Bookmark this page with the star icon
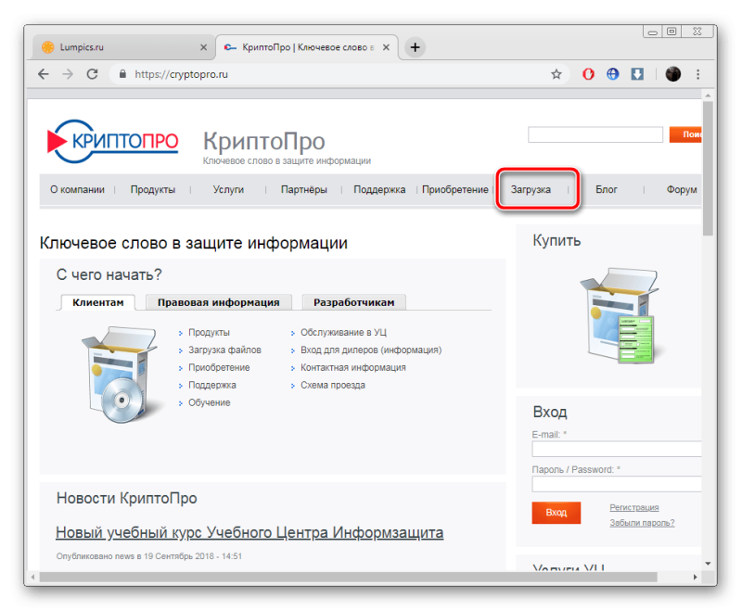Image resolution: width=742 pixels, height=611 pixels. pos(556,74)
